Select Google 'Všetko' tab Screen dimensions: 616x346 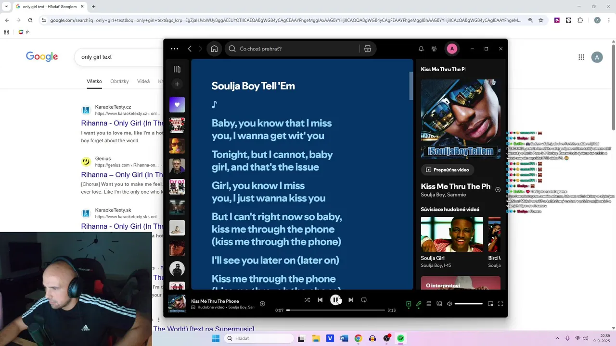94,81
